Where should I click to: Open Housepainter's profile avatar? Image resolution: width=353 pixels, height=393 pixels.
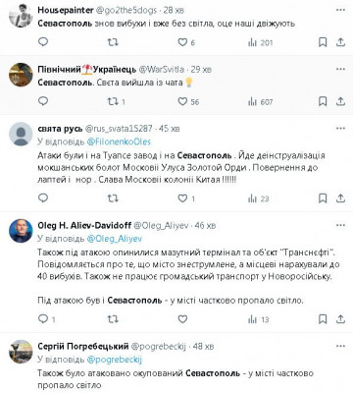click(21, 16)
